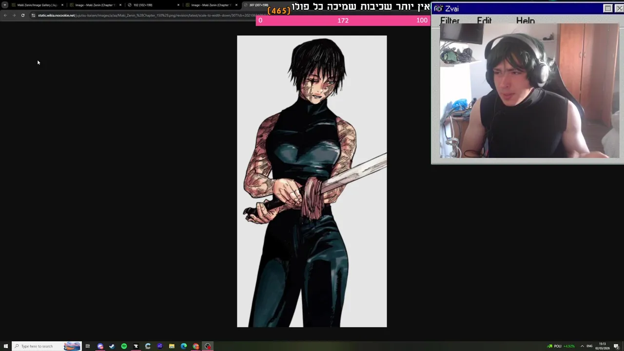Screen dimensions: 624x351
Task: Close the Zvai window
Action: tap(619, 8)
